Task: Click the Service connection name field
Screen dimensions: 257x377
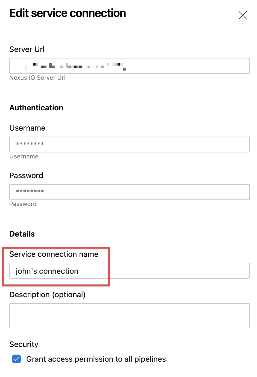Action: pyautogui.click(x=129, y=271)
